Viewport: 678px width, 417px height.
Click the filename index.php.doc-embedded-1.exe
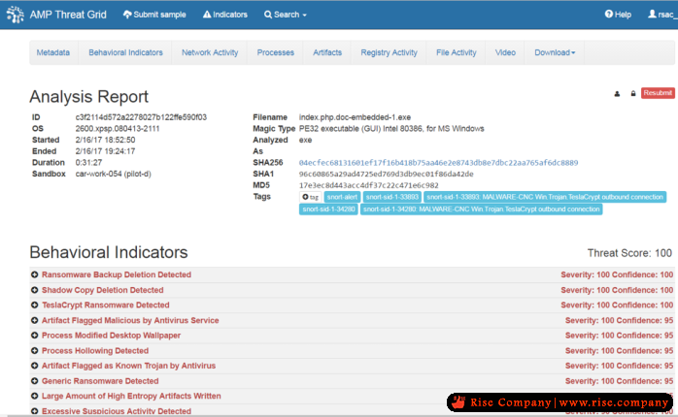point(355,117)
